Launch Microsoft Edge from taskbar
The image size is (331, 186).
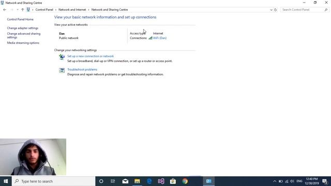coord(149,181)
